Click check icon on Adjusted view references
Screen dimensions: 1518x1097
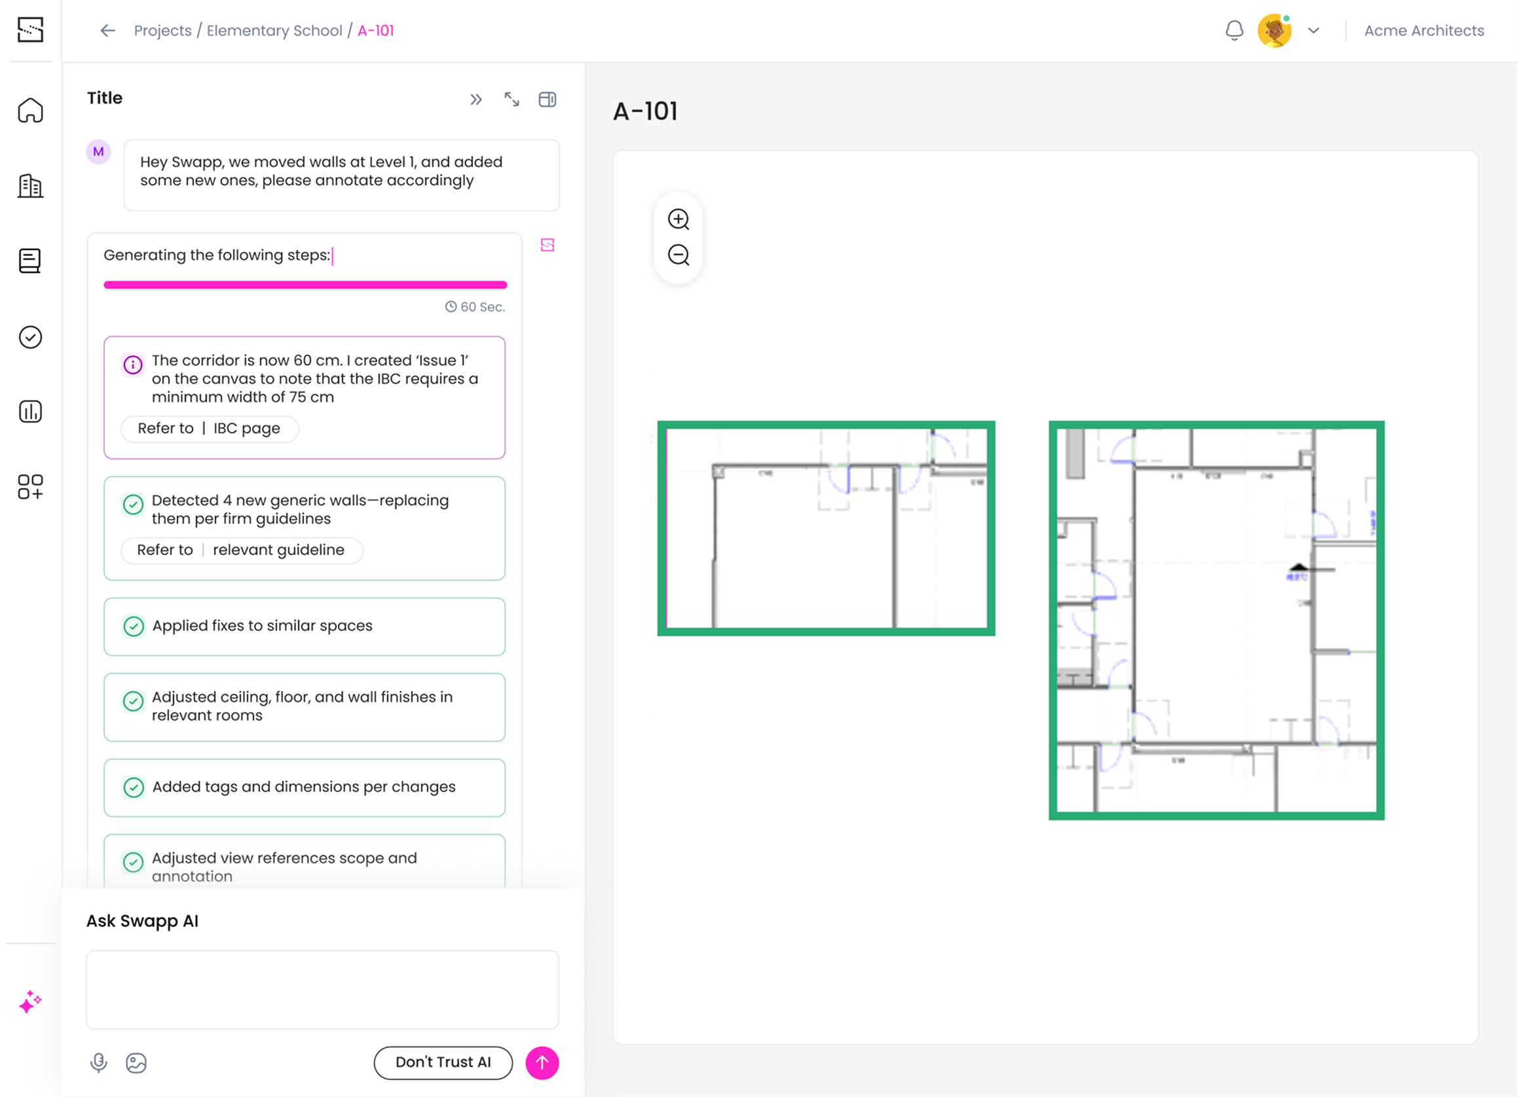[133, 862]
